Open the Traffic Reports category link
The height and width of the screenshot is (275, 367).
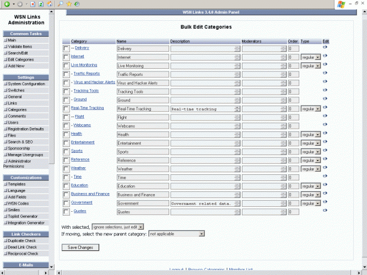pos(87,73)
